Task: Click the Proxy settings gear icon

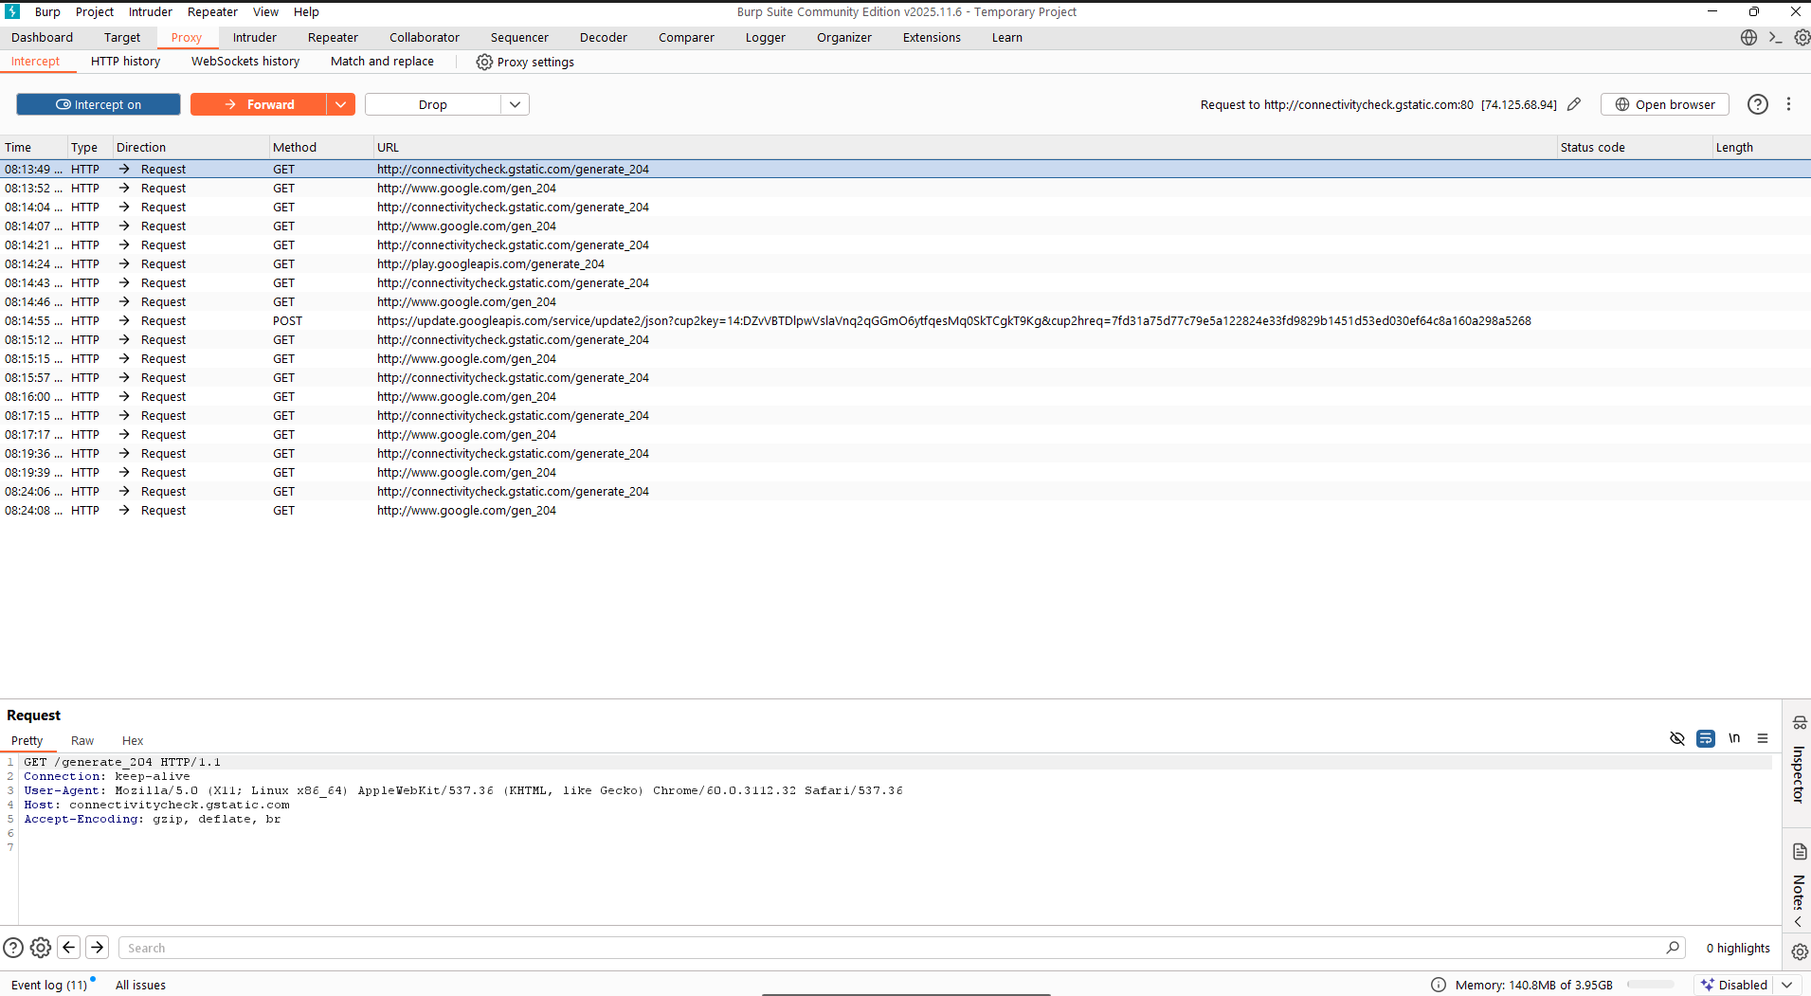Action: point(484,62)
